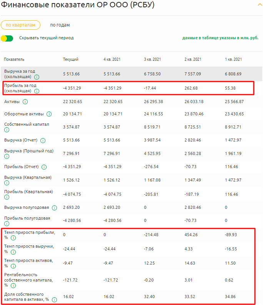Show info for Прибыль (Отчет)
This screenshot has width=263, height=305.
coord(44,167)
